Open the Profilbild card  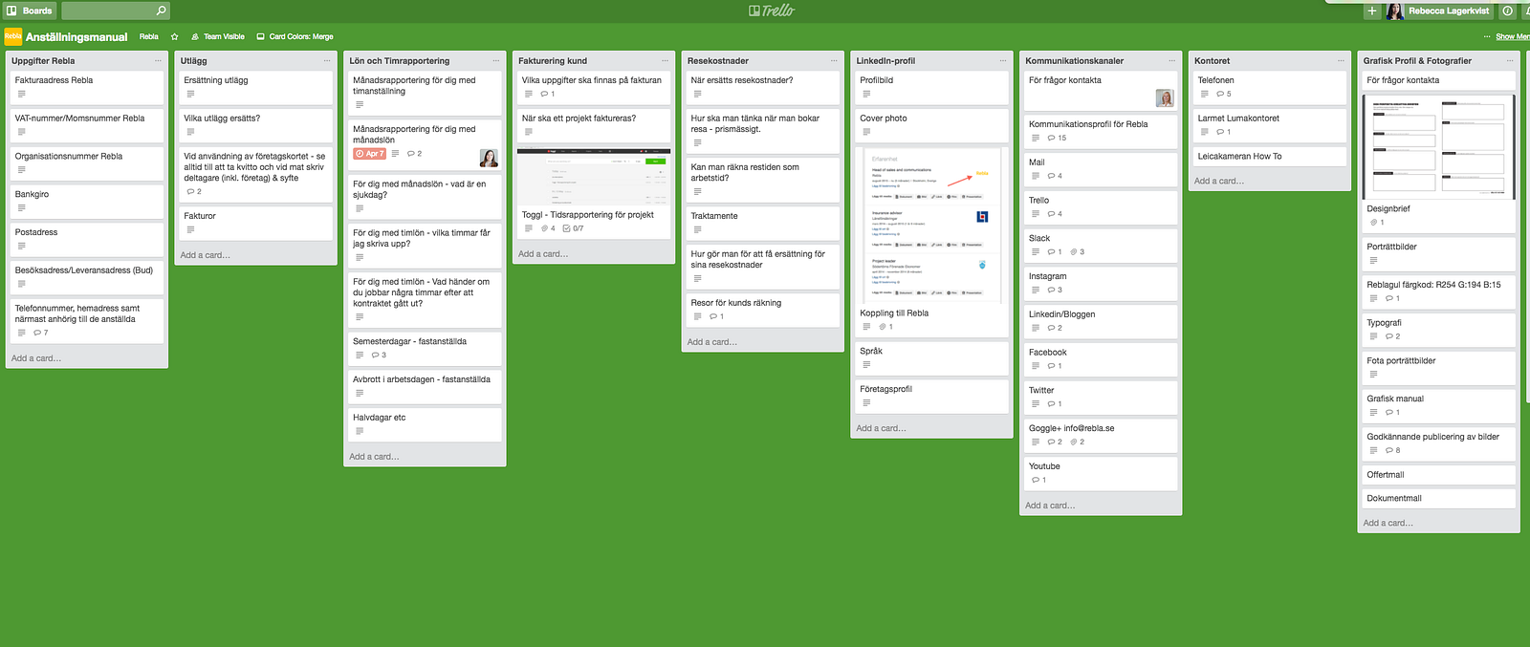click(x=931, y=87)
